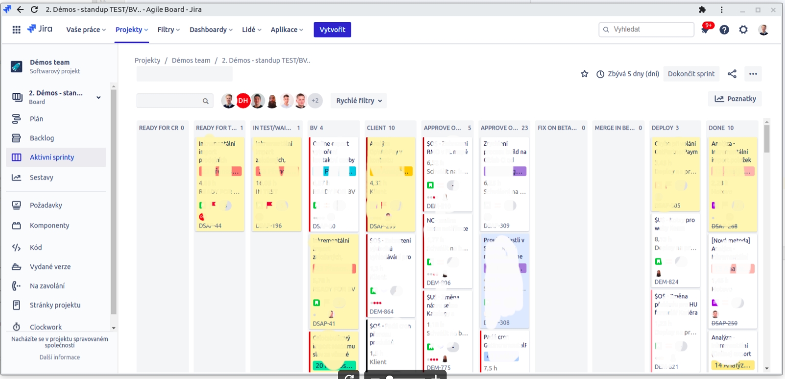This screenshot has height=379, width=785.
Task: Open the Jira app switcher grid
Action: pyautogui.click(x=16, y=30)
